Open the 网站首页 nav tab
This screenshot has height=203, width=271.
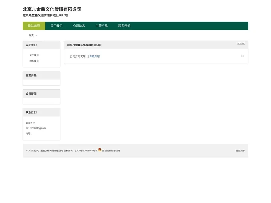(34, 26)
